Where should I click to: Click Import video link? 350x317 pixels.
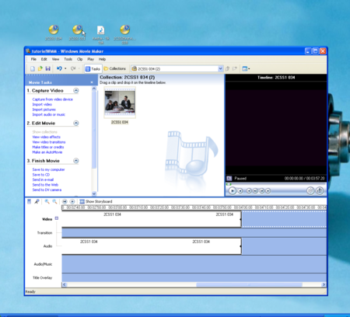point(42,104)
